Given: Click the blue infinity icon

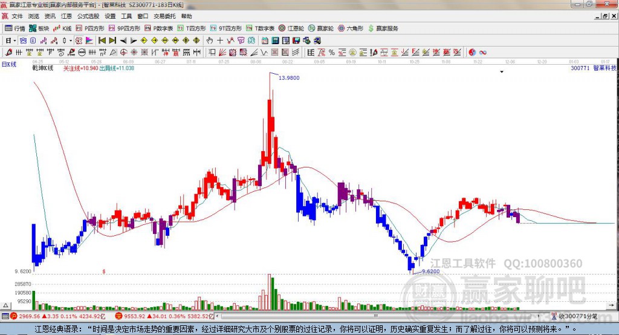Looking at the screenshot, I should coord(483,52).
